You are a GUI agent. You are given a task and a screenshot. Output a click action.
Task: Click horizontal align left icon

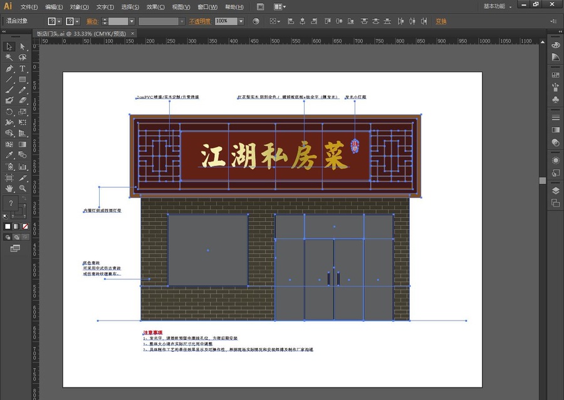coord(291,21)
